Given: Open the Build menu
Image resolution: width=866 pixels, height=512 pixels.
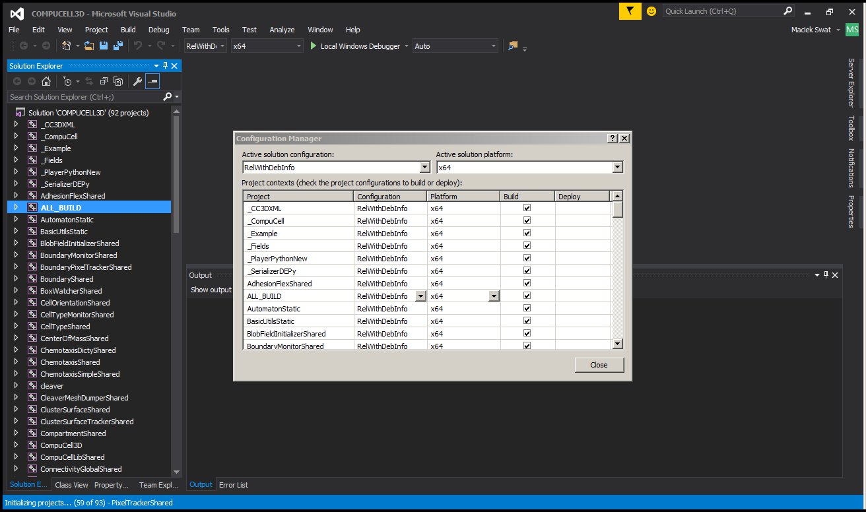Looking at the screenshot, I should coord(128,30).
